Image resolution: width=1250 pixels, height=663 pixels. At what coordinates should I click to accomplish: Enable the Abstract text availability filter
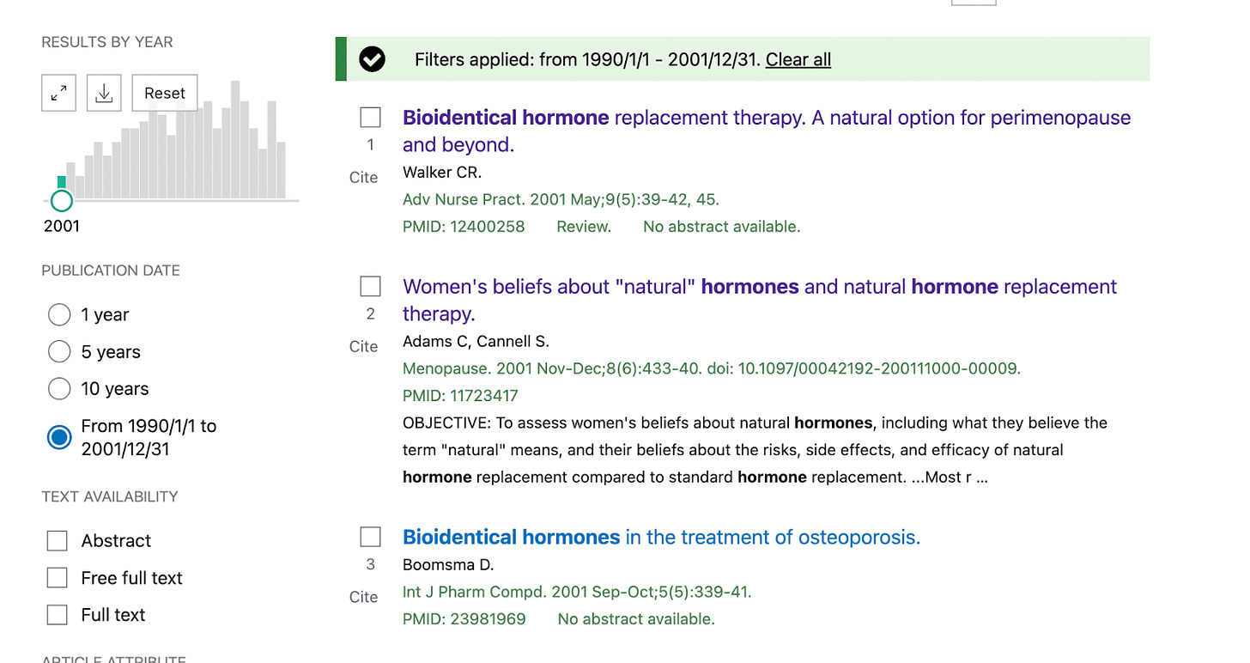point(58,541)
